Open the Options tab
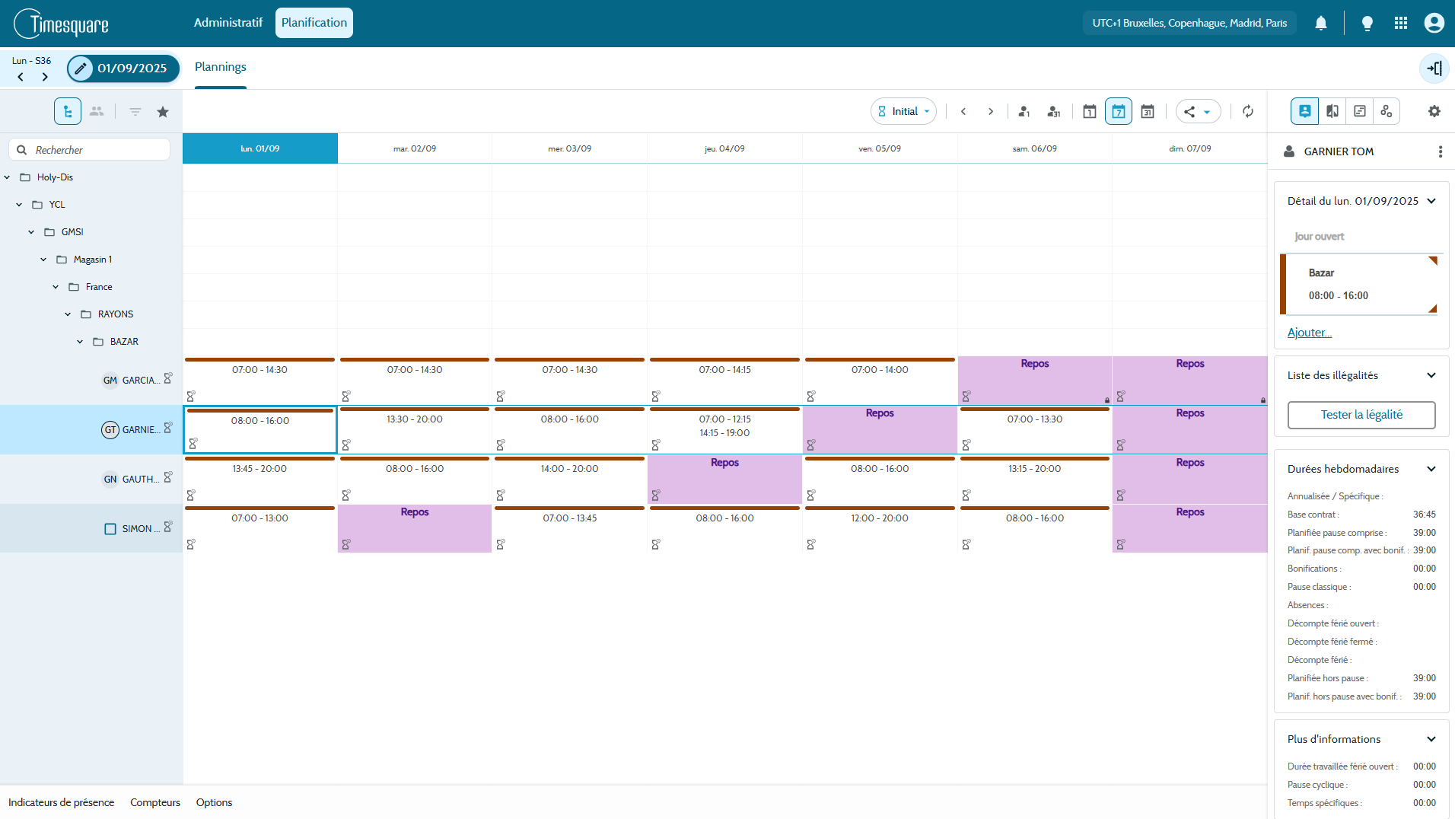The height and width of the screenshot is (819, 1455). coord(215,802)
